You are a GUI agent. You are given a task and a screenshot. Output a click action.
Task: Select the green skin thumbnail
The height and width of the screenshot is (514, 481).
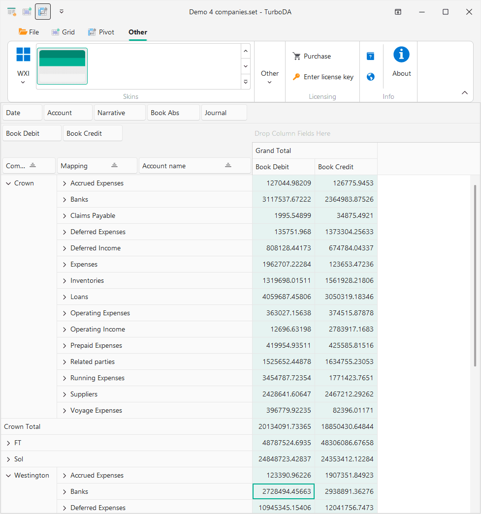tap(63, 66)
